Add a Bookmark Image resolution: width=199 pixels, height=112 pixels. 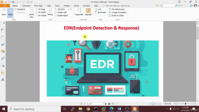100,12
